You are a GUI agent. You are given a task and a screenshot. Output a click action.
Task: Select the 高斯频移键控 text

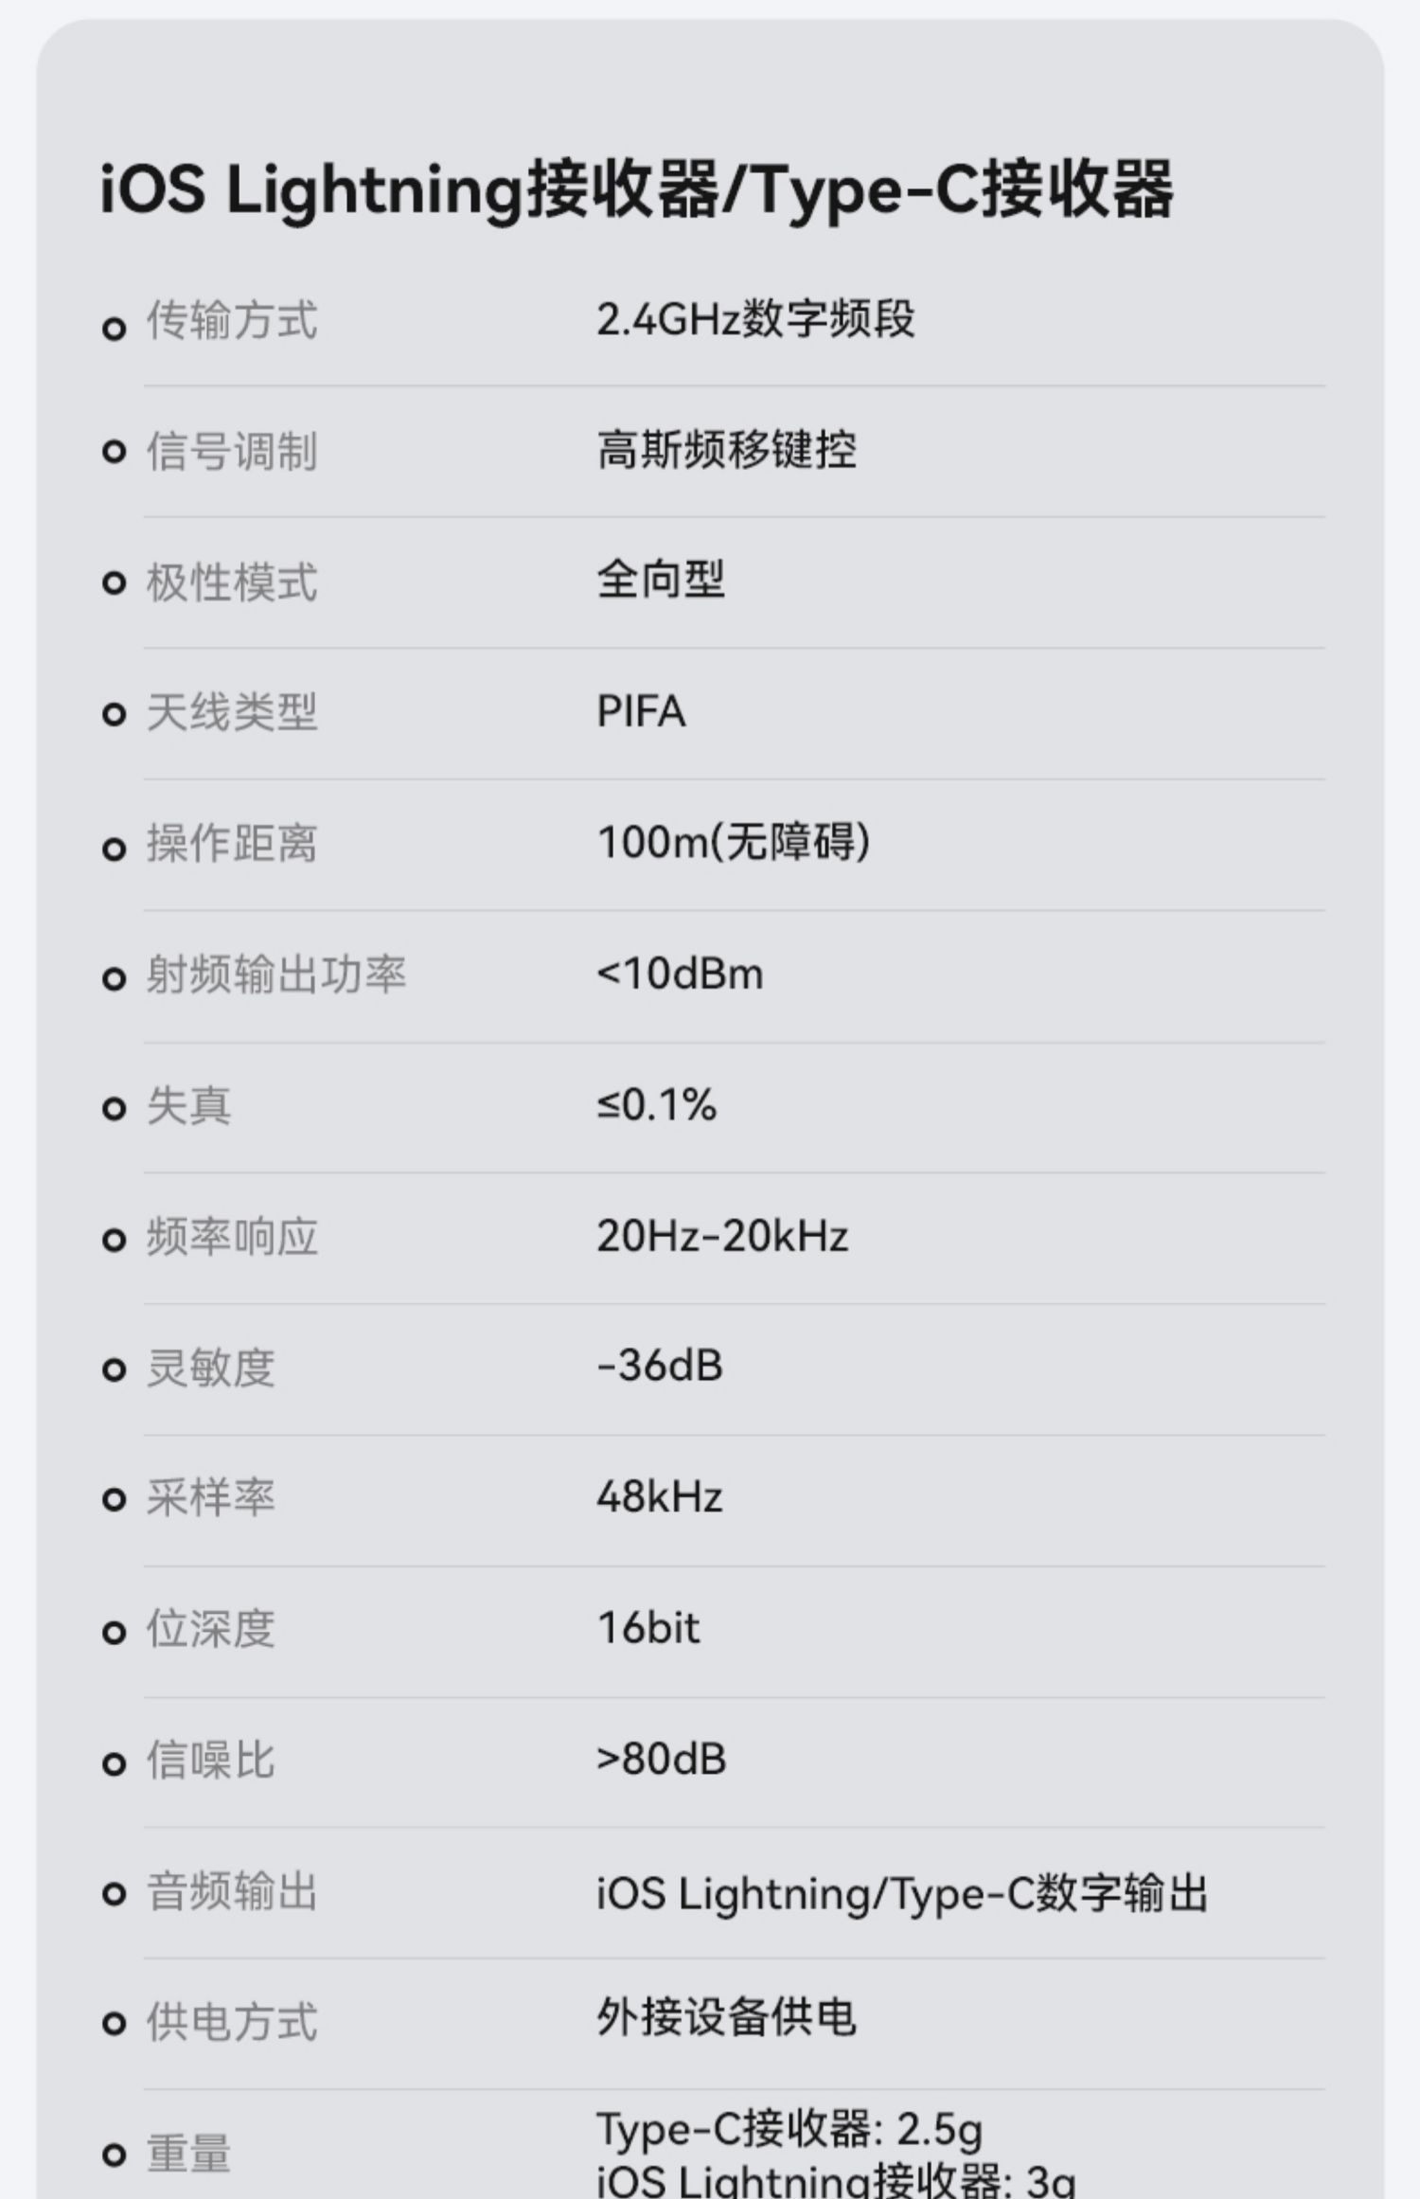726,450
